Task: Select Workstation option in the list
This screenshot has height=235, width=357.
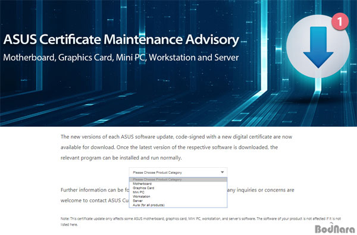Action: [x=178, y=196]
